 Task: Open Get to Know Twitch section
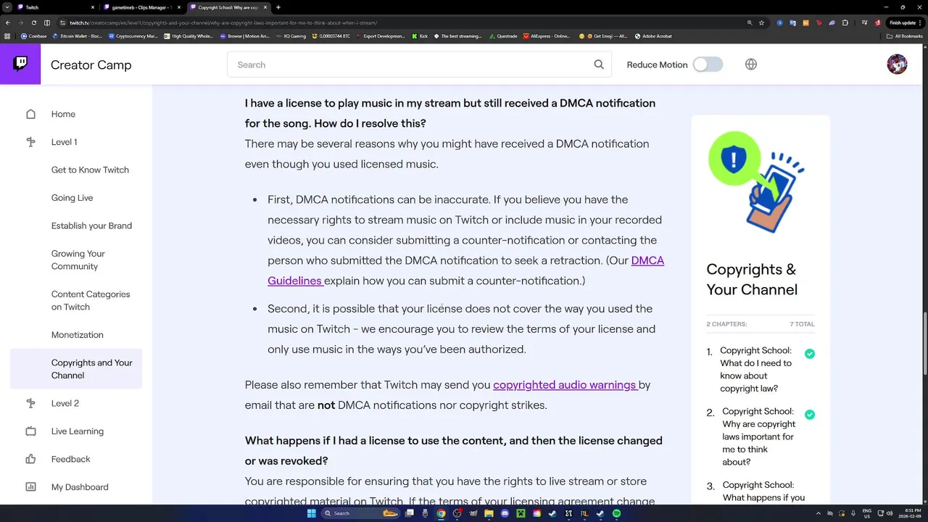click(x=90, y=170)
